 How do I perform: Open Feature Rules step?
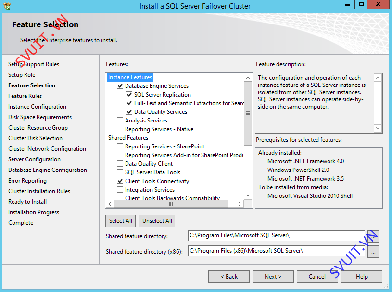tap(25, 96)
